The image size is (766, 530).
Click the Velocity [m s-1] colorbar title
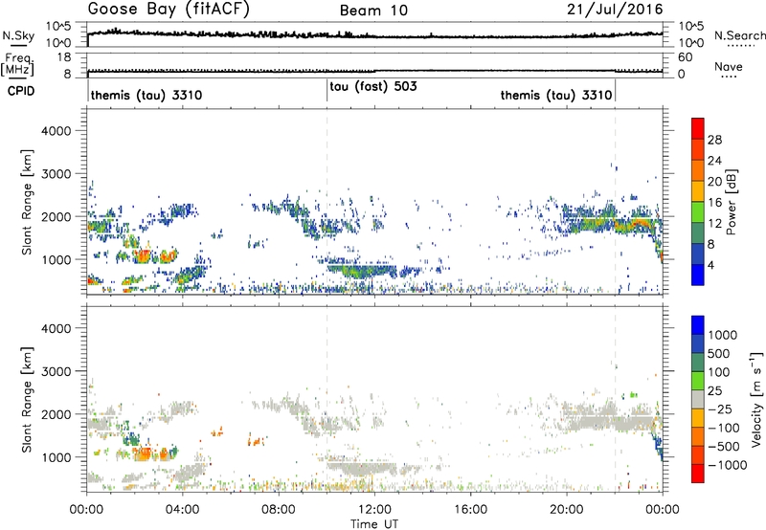(x=756, y=399)
